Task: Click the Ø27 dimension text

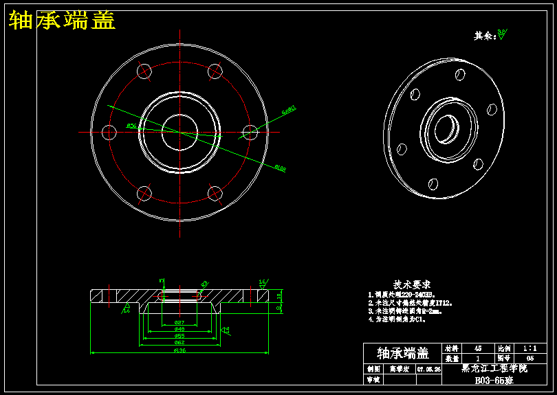Action: [179, 323]
